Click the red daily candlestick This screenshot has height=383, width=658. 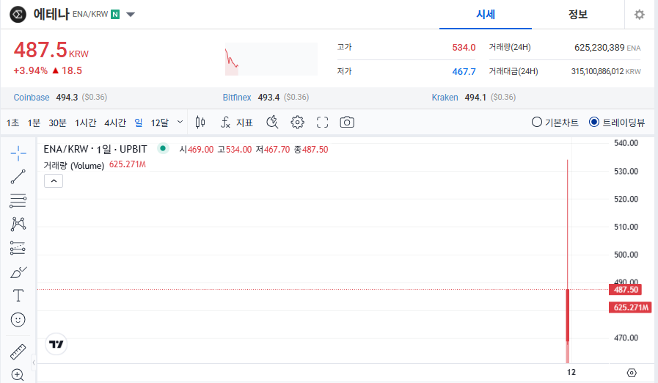(x=567, y=315)
